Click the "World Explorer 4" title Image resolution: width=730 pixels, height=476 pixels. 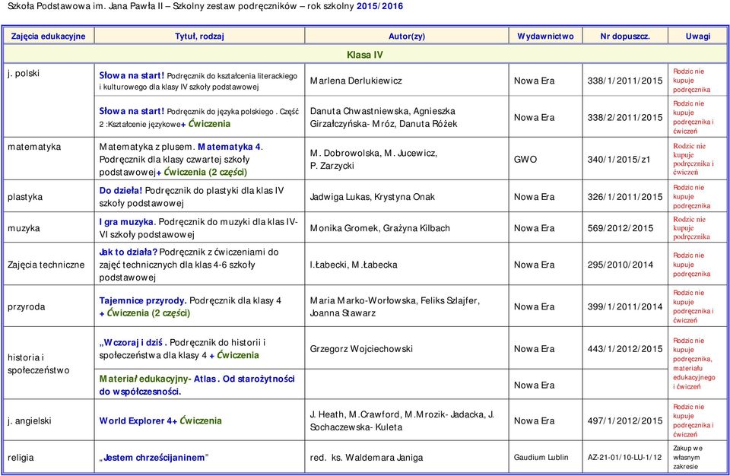point(135,420)
